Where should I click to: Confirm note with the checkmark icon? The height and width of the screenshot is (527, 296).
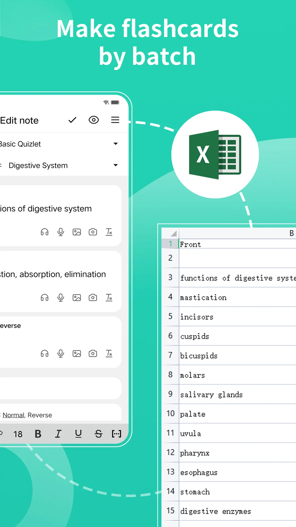72,120
